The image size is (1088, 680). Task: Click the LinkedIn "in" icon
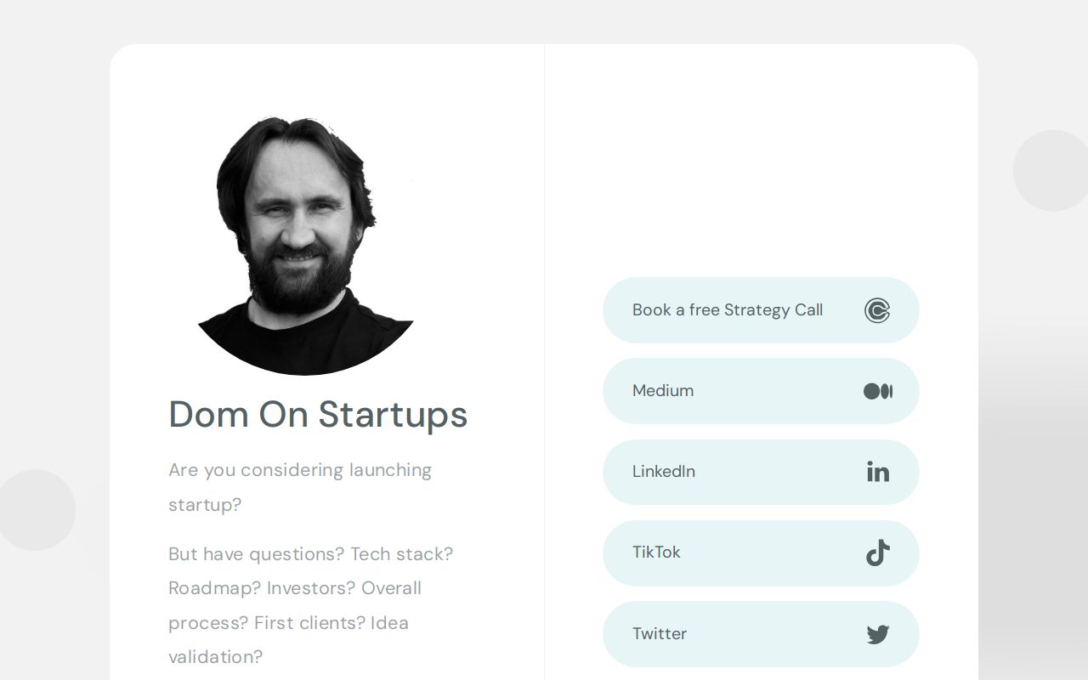(x=878, y=472)
